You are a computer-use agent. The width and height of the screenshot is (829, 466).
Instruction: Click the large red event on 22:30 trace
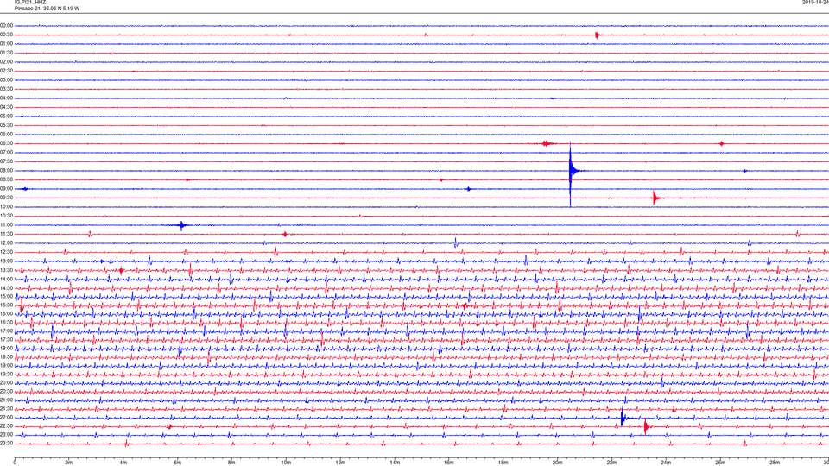(x=646, y=426)
